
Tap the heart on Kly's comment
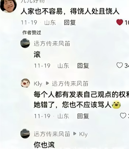point(123,115)
